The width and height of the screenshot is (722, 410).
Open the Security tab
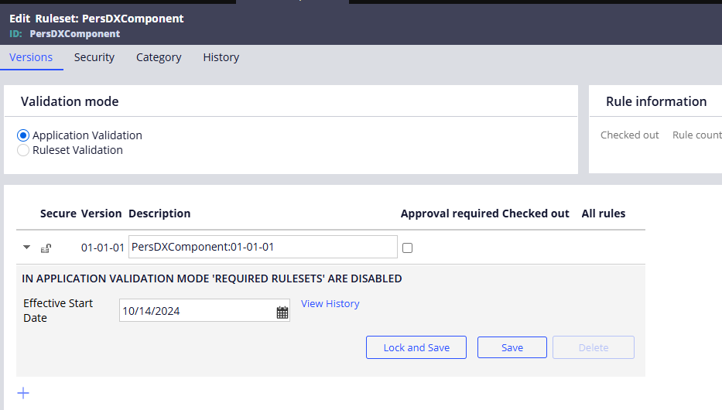94,57
